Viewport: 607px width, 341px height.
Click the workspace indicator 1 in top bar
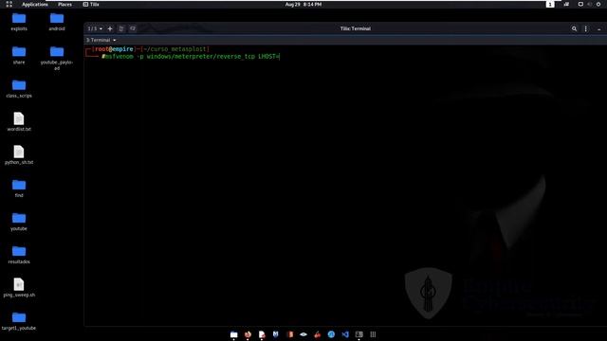pos(550,4)
